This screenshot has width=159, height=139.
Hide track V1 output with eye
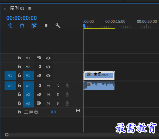pos(48,76)
